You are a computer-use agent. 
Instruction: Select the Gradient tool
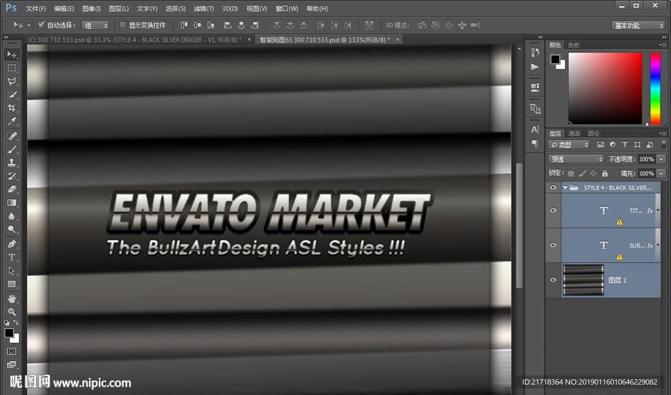pyautogui.click(x=12, y=203)
